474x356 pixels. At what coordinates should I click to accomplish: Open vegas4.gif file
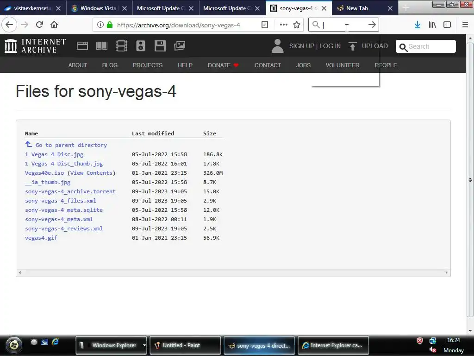tap(41, 238)
